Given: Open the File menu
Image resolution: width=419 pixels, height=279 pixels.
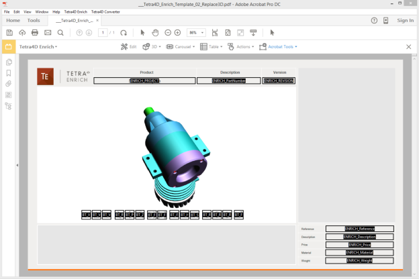Looking at the screenshot, I should pyautogui.click(x=7, y=12).
